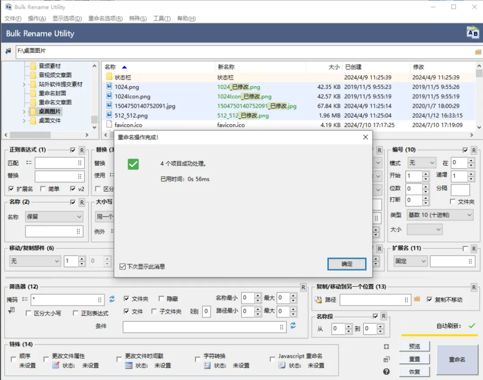The width and height of the screenshot is (483, 380).
Task: Expand the 站外软件提交素材 folder tree node
Action: pyautogui.click(x=24, y=84)
